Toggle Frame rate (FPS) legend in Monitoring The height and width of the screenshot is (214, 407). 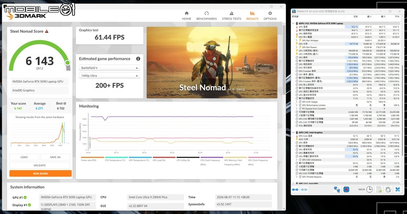tap(92, 159)
